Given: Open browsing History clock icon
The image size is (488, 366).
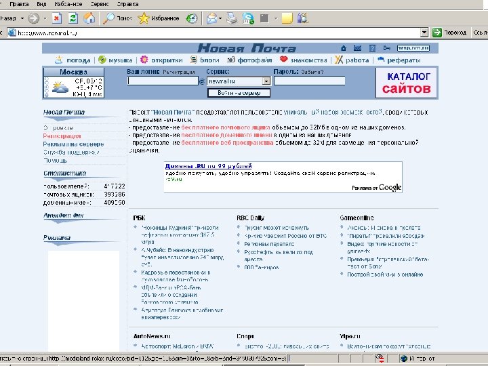Looking at the screenshot, I should [191, 18].
